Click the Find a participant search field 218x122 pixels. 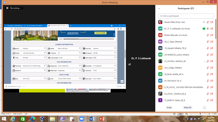(186, 16)
